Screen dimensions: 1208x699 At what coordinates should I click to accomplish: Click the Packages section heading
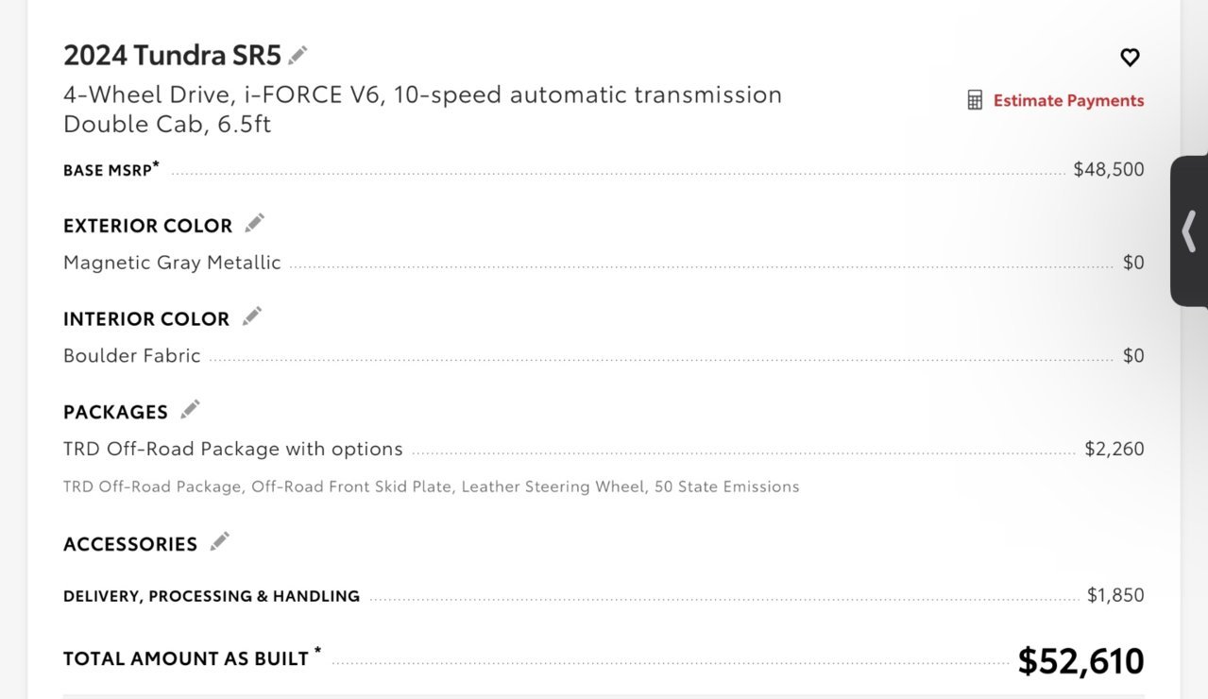tap(115, 412)
